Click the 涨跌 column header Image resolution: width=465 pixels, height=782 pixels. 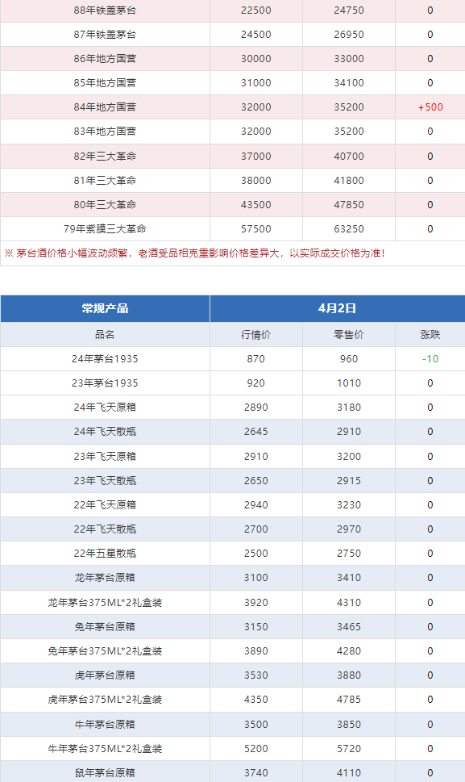430,335
